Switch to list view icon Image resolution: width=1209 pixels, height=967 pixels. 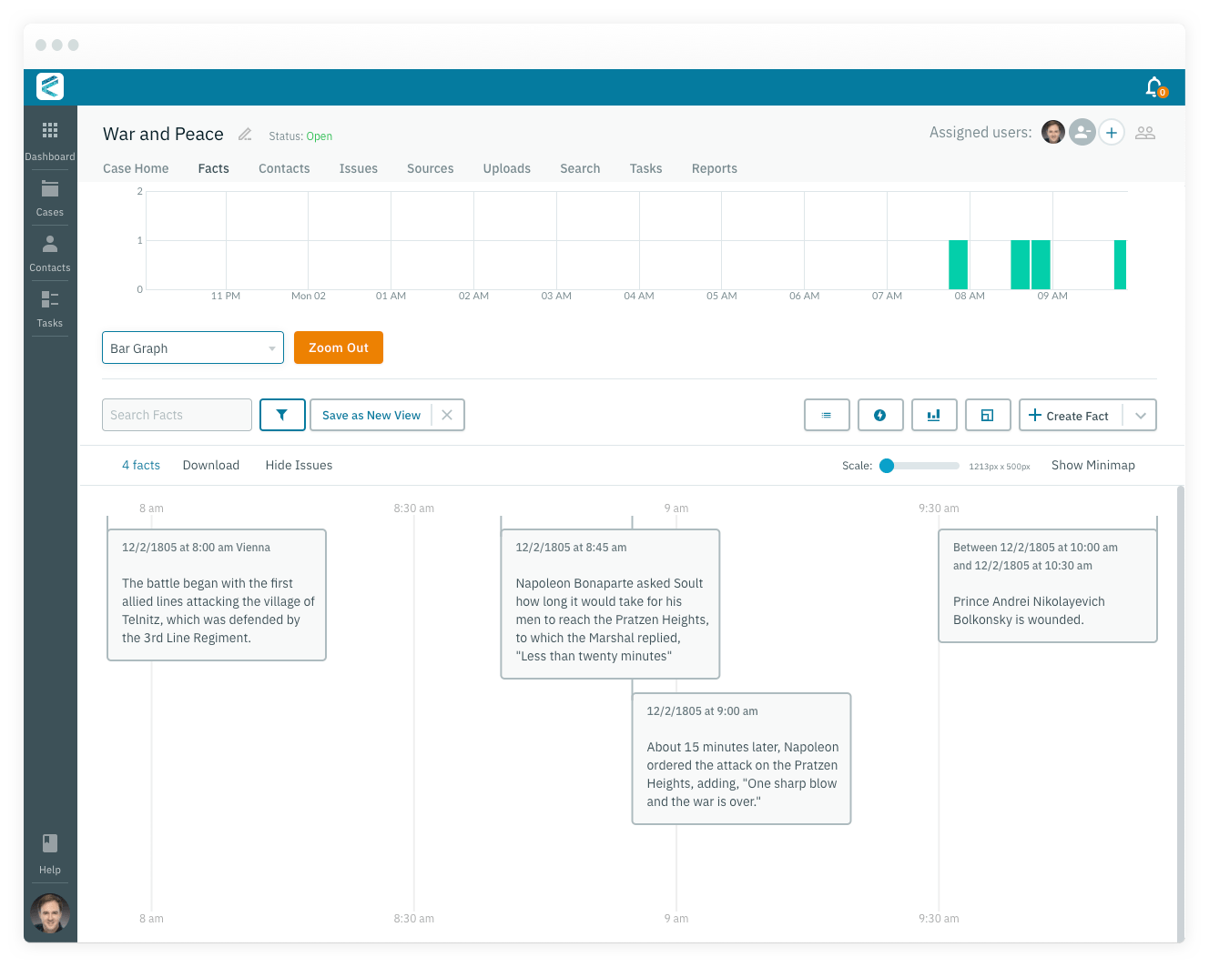point(827,415)
